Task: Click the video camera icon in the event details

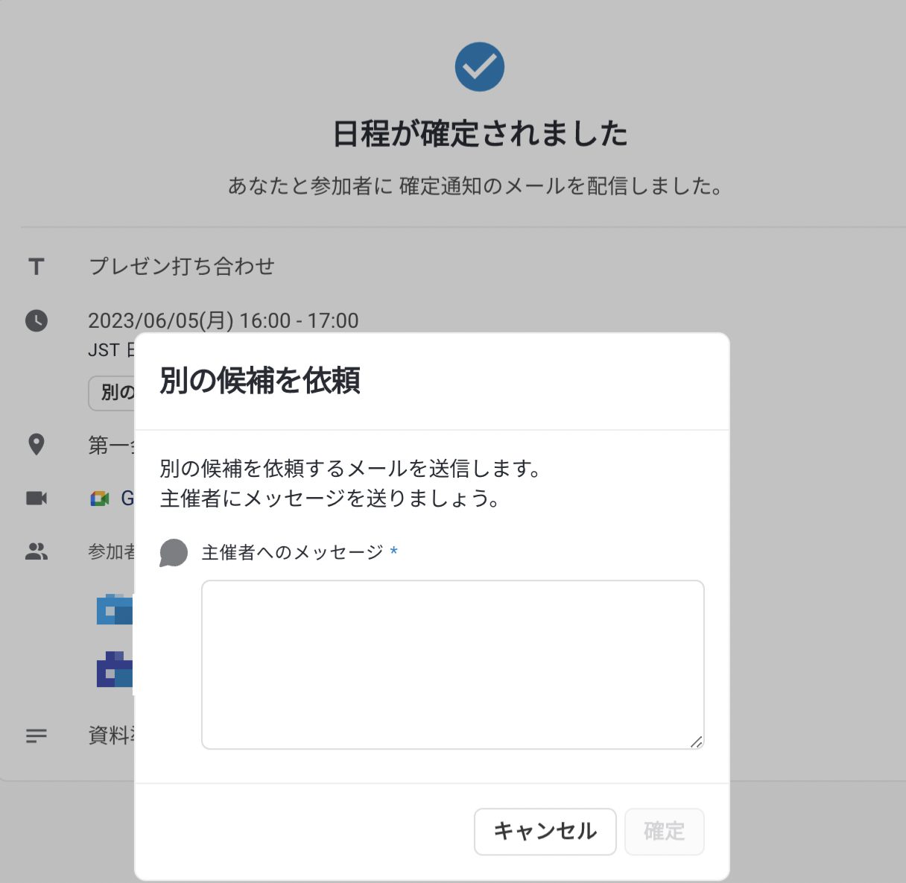Action: (x=37, y=497)
